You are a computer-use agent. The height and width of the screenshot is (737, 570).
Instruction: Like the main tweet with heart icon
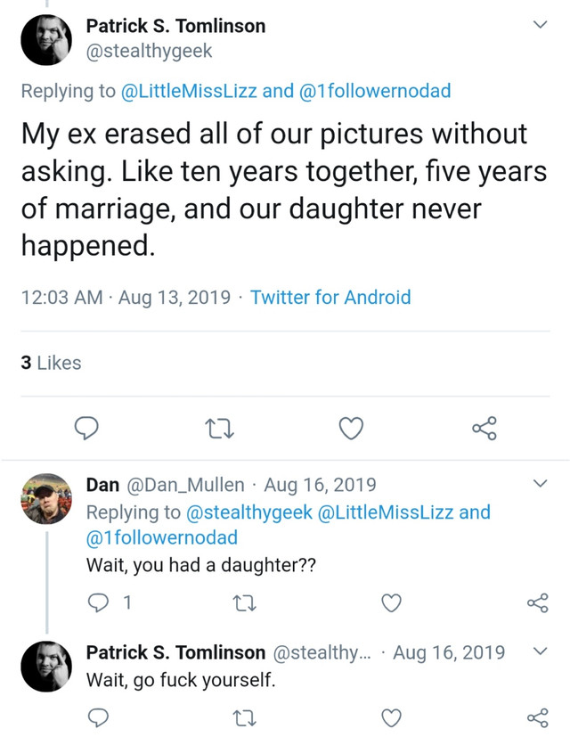[x=353, y=430]
